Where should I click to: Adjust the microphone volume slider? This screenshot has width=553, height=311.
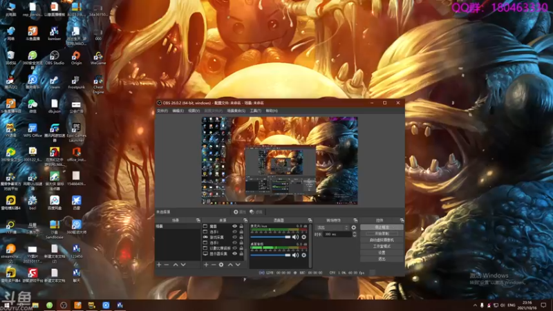click(x=270, y=237)
